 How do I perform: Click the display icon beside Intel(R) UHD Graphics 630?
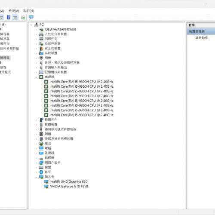click(x=46, y=182)
